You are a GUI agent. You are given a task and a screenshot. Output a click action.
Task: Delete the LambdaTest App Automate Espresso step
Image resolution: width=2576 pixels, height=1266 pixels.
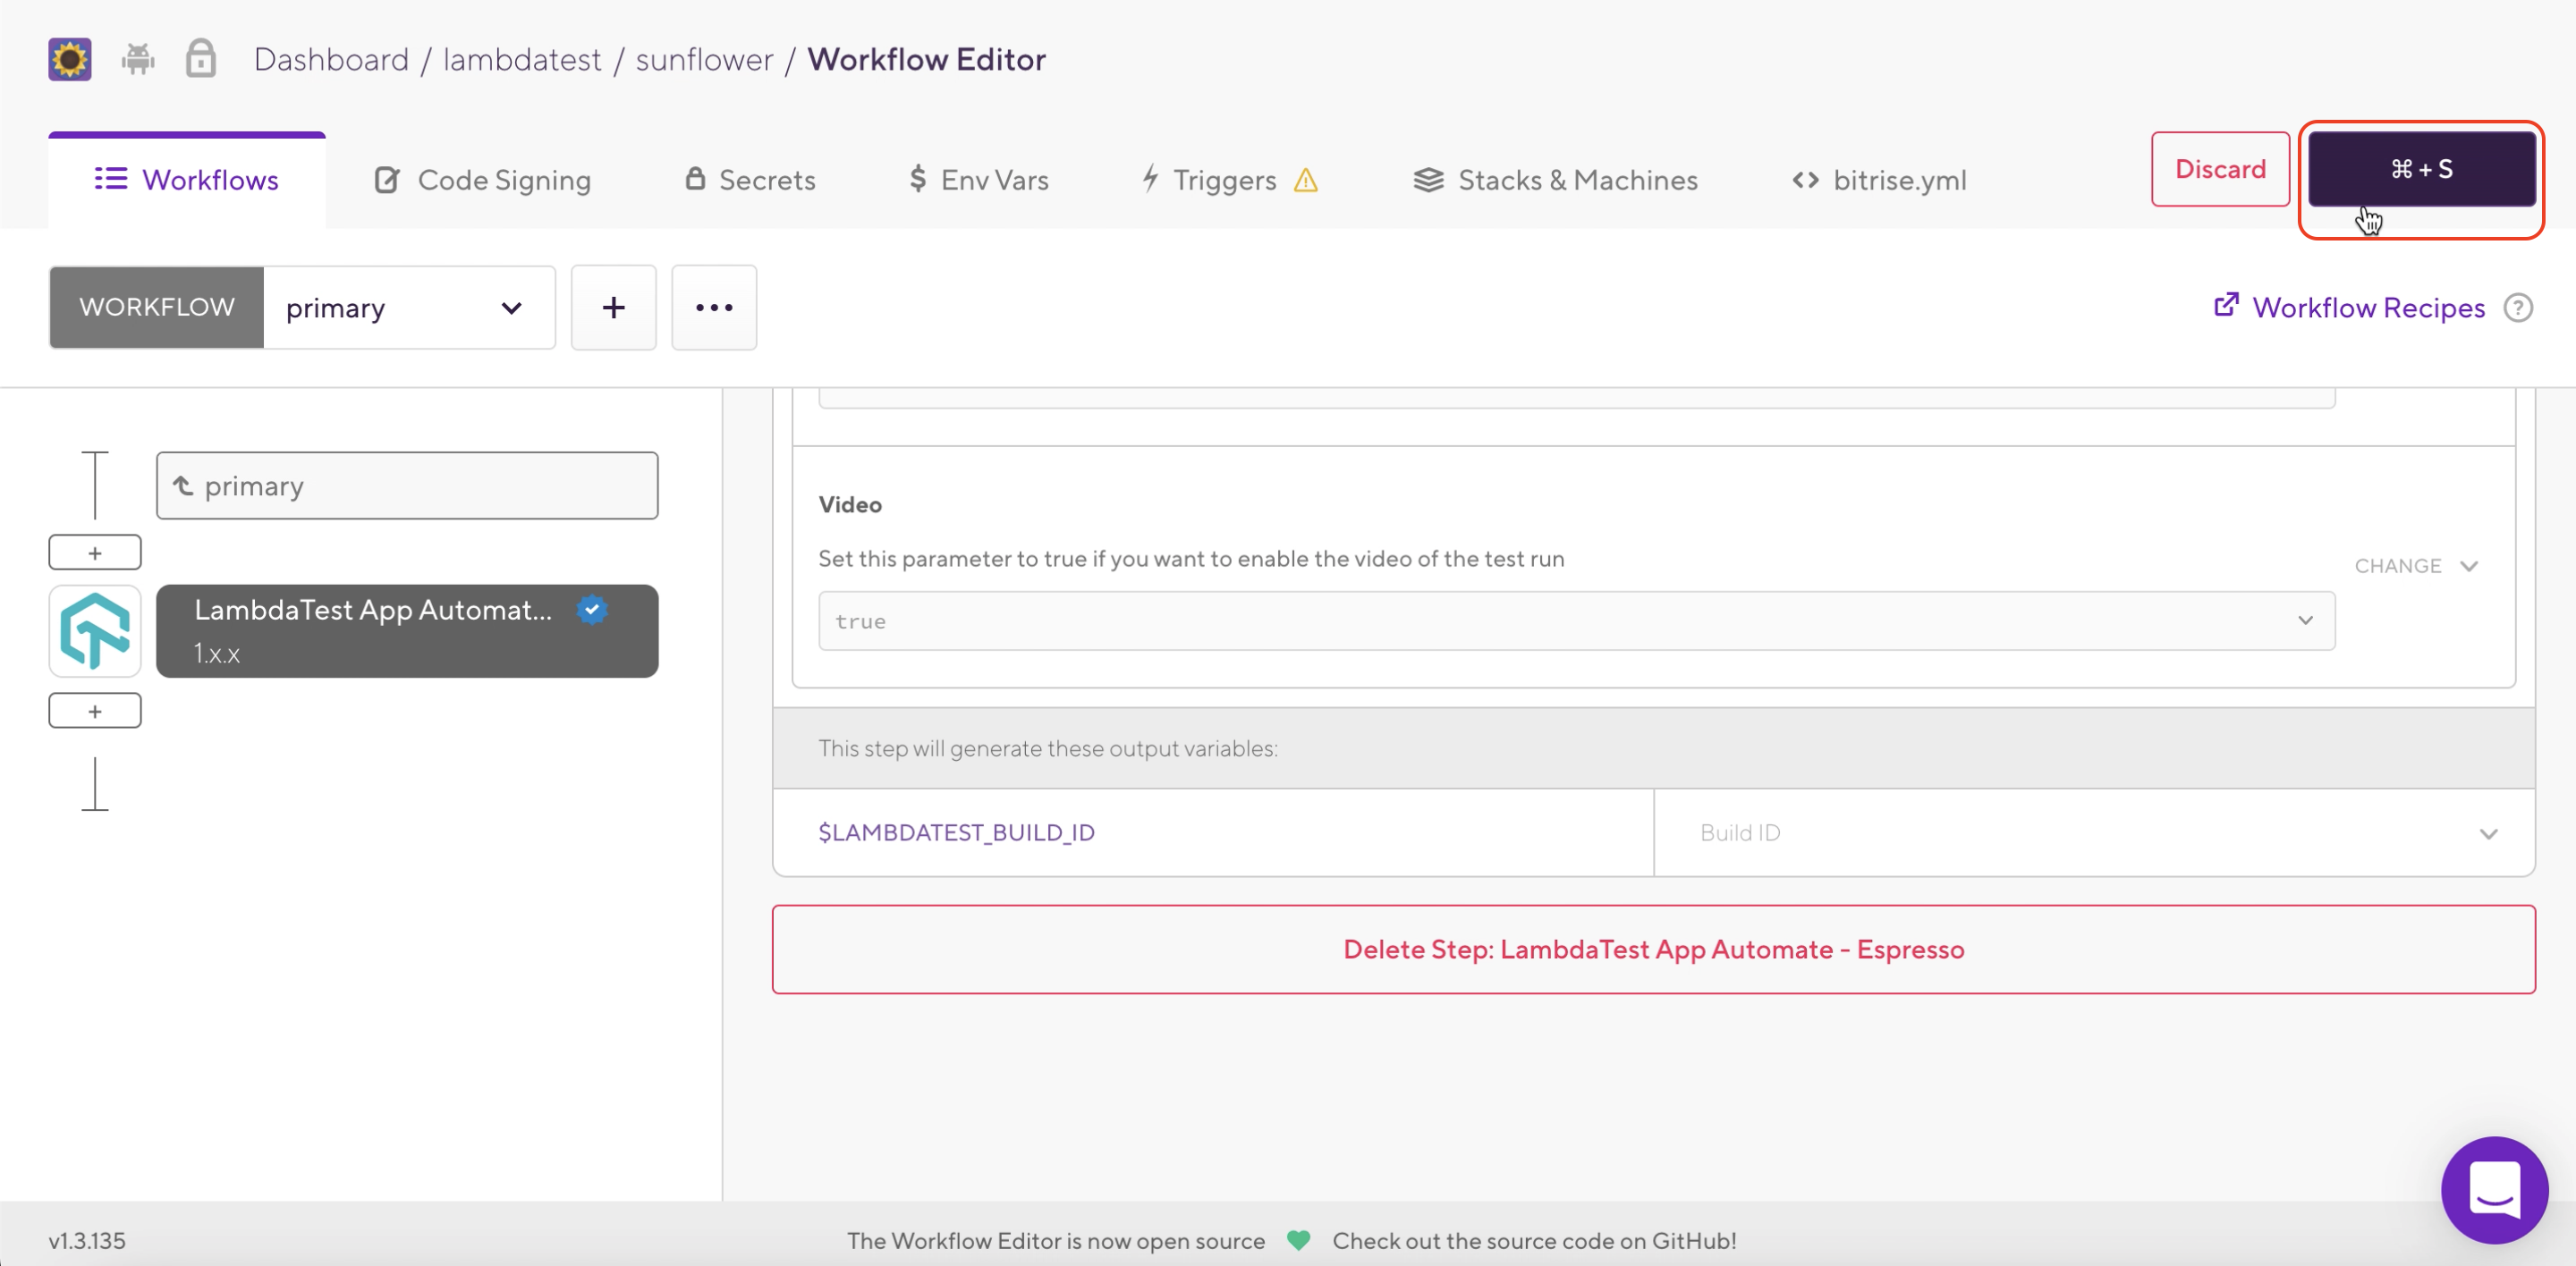tap(1654, 949)
